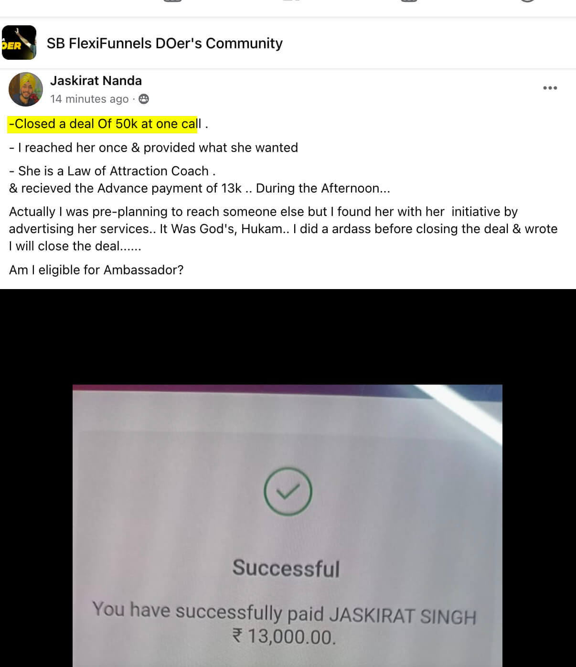Image resolution: width=576 pixels, height=667 pixels.
Task: Click the 'I reached her once' line
Action: pos(153,148)
